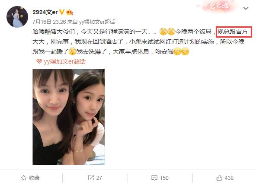
Task: Click the pink diamond super-topic icon
Action: 39,61
